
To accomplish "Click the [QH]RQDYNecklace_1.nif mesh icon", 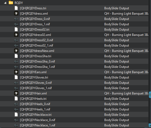I will pyautogui.click(x=16, y=125).
